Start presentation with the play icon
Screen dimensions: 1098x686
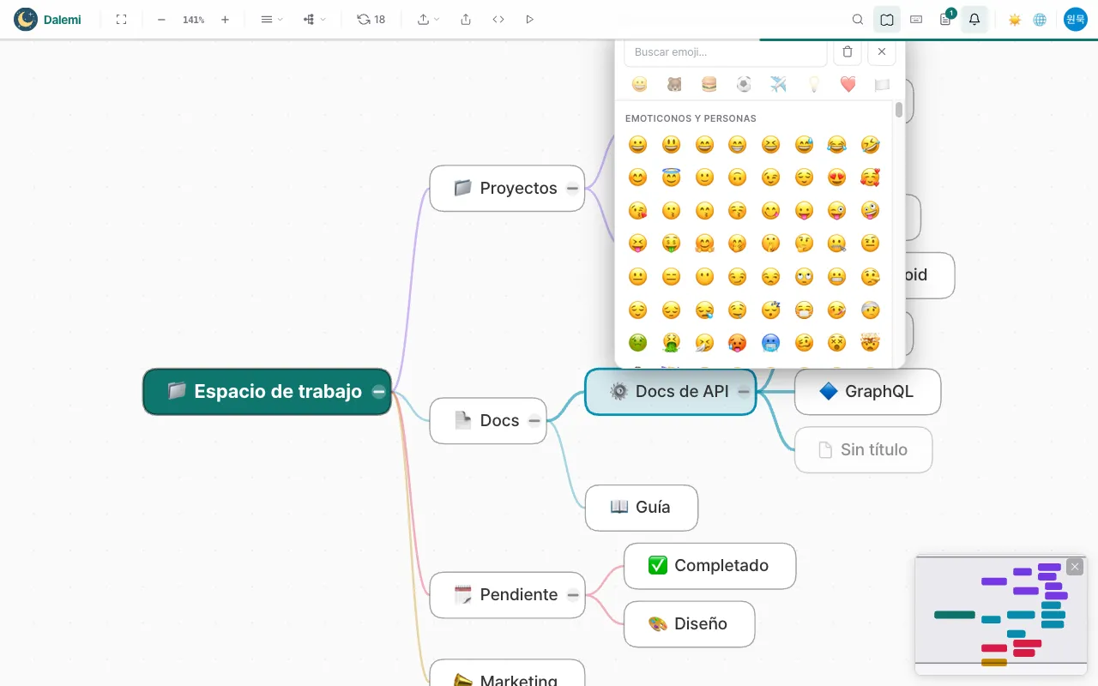point(529,19)
